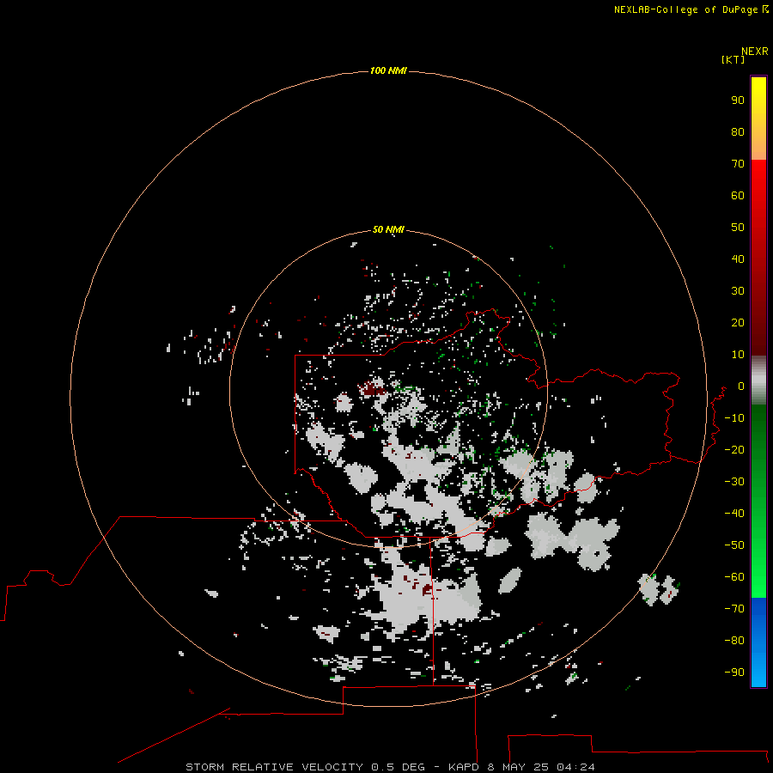Click the -30 value on the velocity scale
Viewport: 773px width, 773px height.
pos(734,482)
